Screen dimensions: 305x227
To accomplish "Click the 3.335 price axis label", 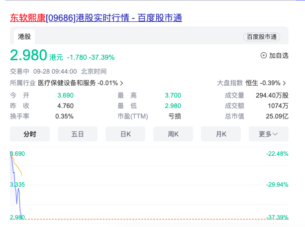I will click(x=17, y=185).
